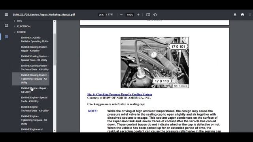Open ENGINE Engine - Tightening Torques entry
Viewport: 253px width, 142px height.
click(34, 120)
